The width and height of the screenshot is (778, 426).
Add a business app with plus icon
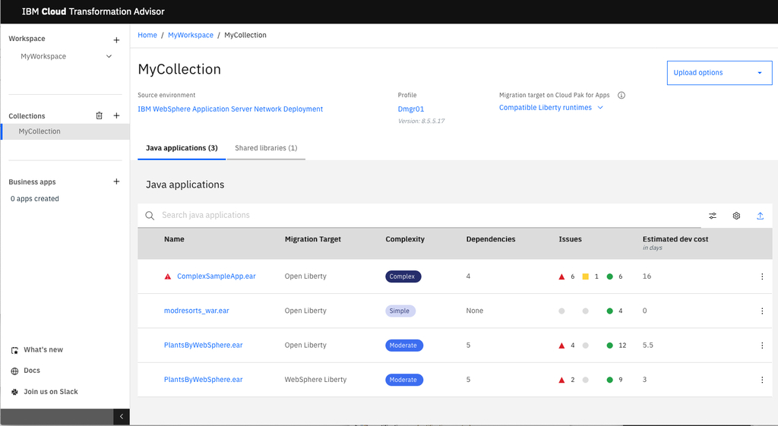pos(116,181)
